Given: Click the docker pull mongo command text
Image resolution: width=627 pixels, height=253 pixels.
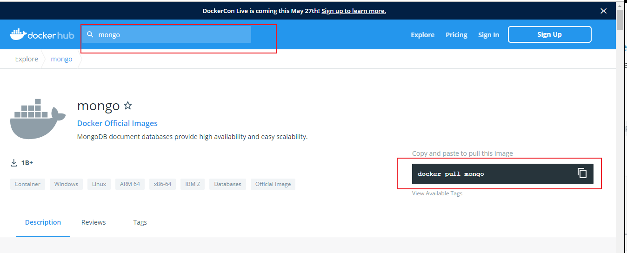Looking at the screenshot, I should click(x=451, y=174).
